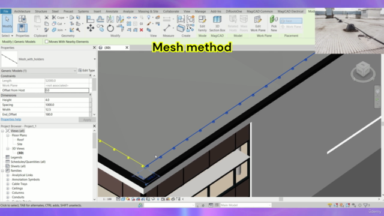Viewport: 384px width, 216px height.
Task: Close the Project Browser panel
Action: coord(94,126)
